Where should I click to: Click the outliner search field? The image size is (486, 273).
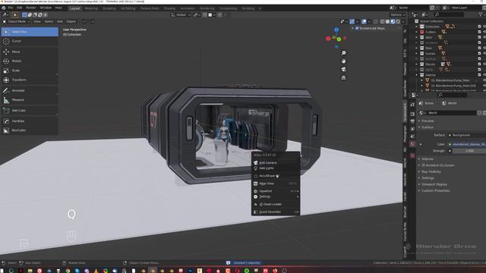click(x=449, y=14)
